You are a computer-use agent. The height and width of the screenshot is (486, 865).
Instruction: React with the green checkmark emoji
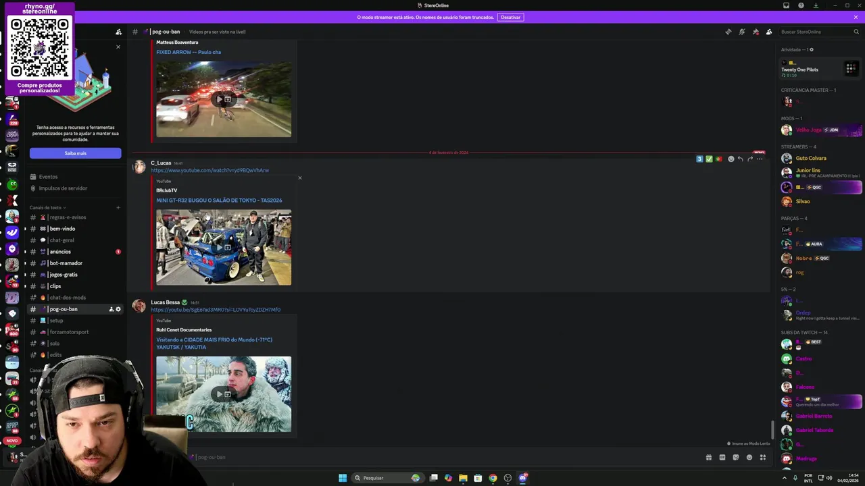click(x=709, y=159)
